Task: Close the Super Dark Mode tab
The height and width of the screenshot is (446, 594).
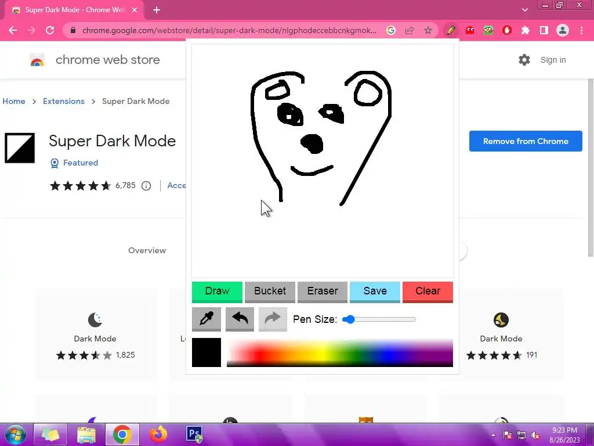Action: (135, 10)
